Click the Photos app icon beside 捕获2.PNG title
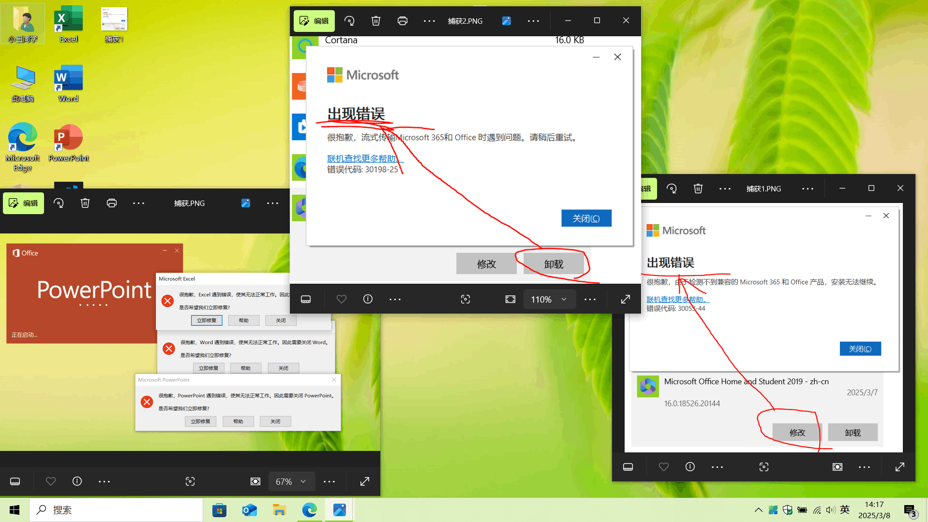This screenshot has height=522, width=928. [x=507, y=21]
